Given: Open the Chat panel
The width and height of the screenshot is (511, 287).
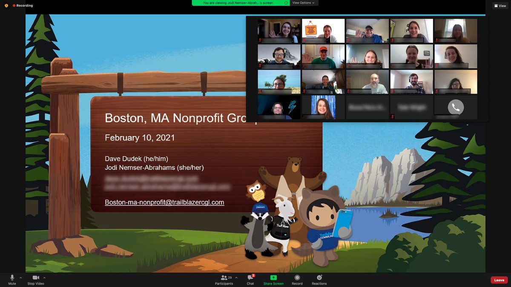Looking at the screenshot, I should coord(250,279).
